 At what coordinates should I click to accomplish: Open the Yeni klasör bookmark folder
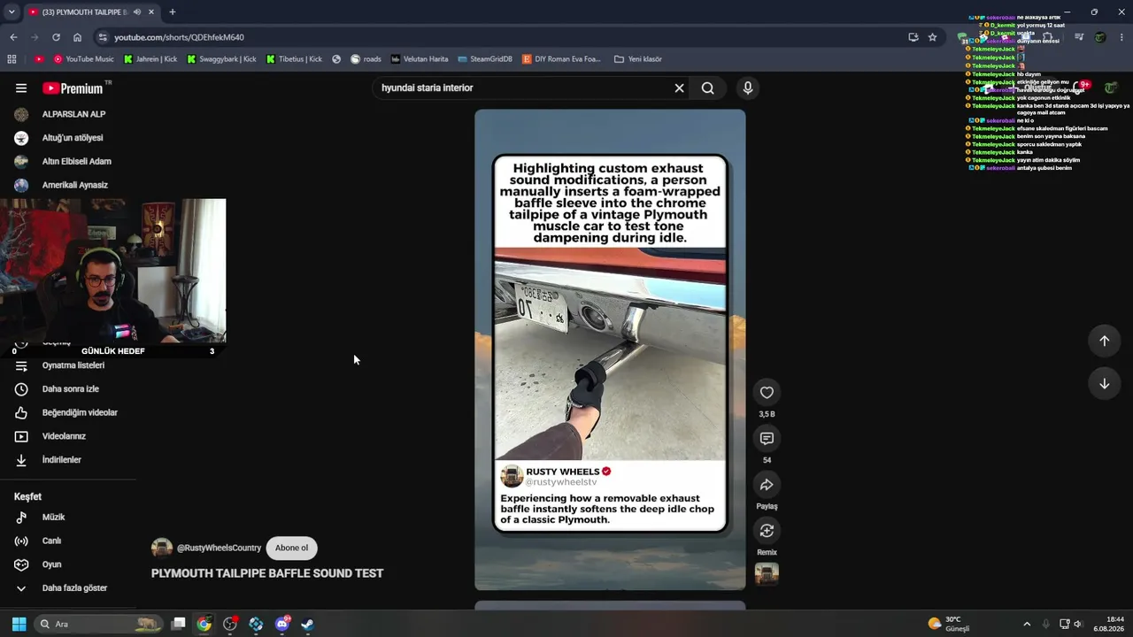pos(637,59)
